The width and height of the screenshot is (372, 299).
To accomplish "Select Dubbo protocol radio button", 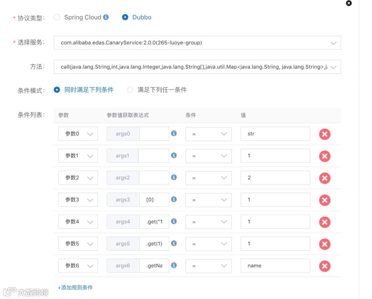I will pyautogui.click(x=125, y=17).
